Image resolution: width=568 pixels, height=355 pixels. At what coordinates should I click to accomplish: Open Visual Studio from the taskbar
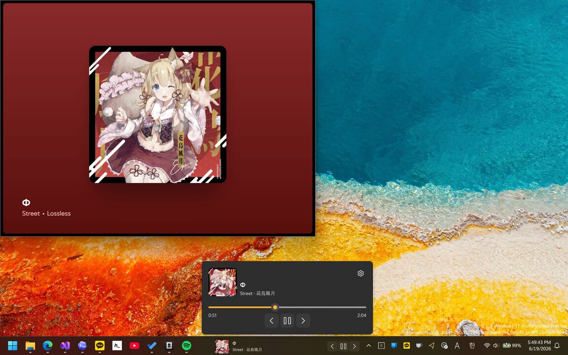pyautogui.click(x=65, y=346)
